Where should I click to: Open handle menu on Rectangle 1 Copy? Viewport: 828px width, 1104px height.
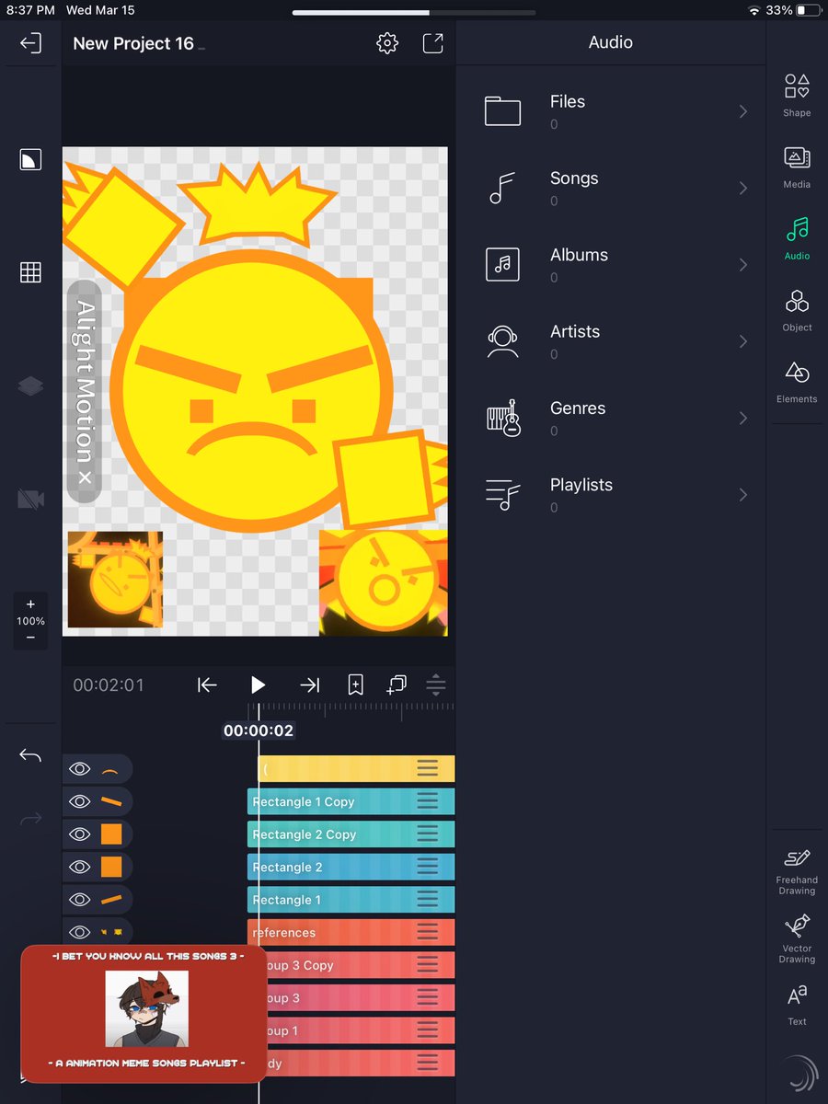[427, 801]
